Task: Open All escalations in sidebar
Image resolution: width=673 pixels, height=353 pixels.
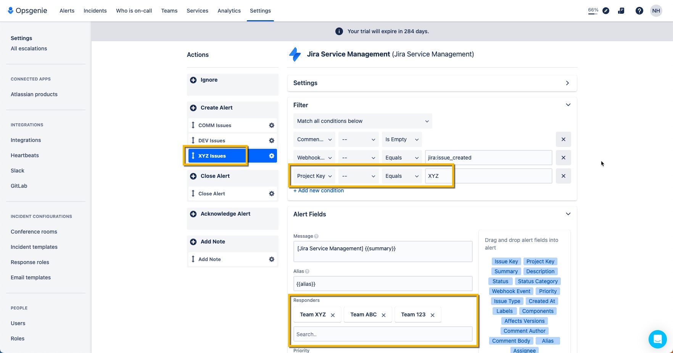Action: click(29, 48)
